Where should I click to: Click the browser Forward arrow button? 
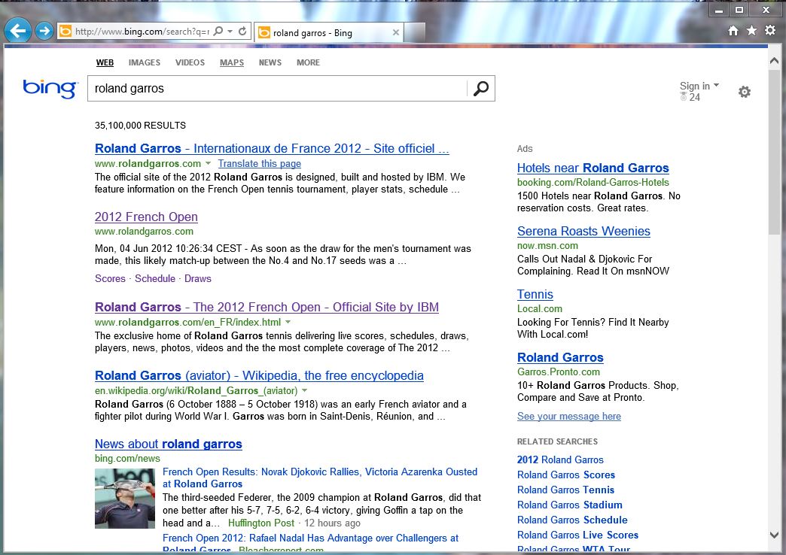pos(44,31)
